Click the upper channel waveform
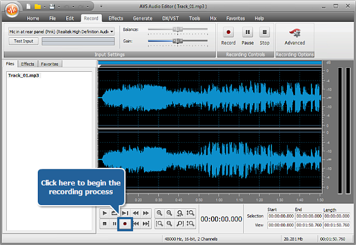 pos(210,98)
